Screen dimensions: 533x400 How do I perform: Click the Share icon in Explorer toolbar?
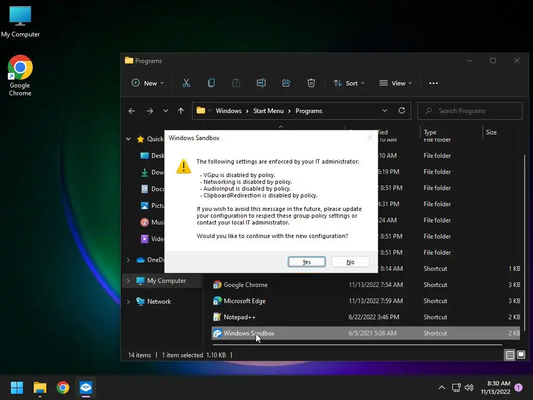click(286, 83)
